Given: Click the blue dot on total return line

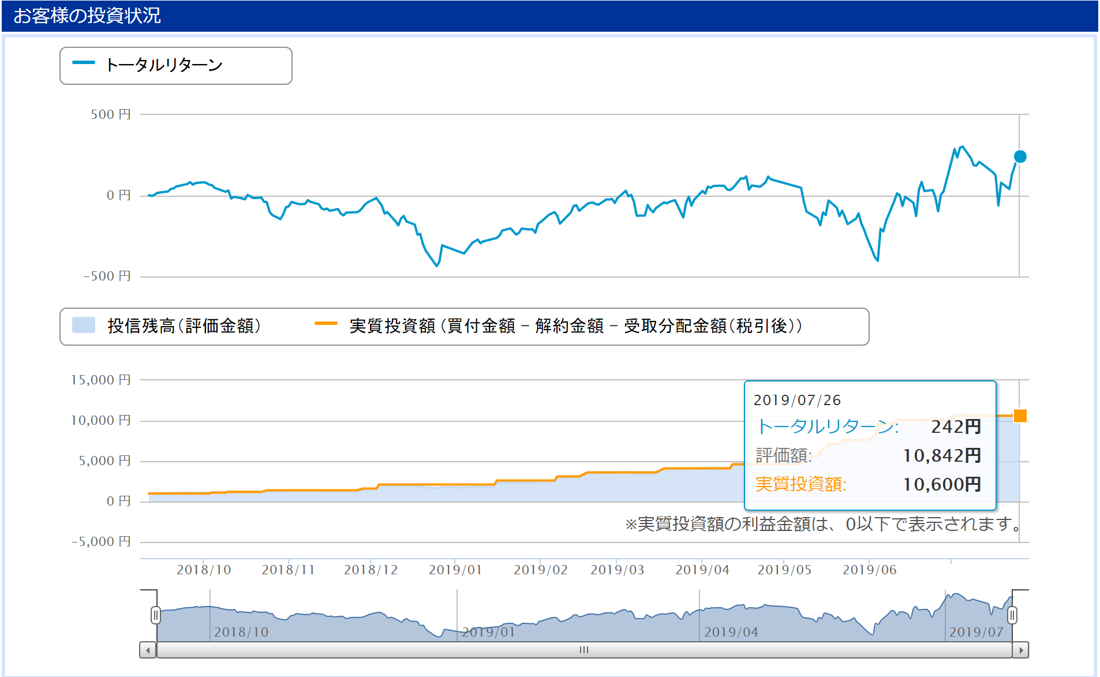Looking at the screenshot, I should pos(1020,156).
